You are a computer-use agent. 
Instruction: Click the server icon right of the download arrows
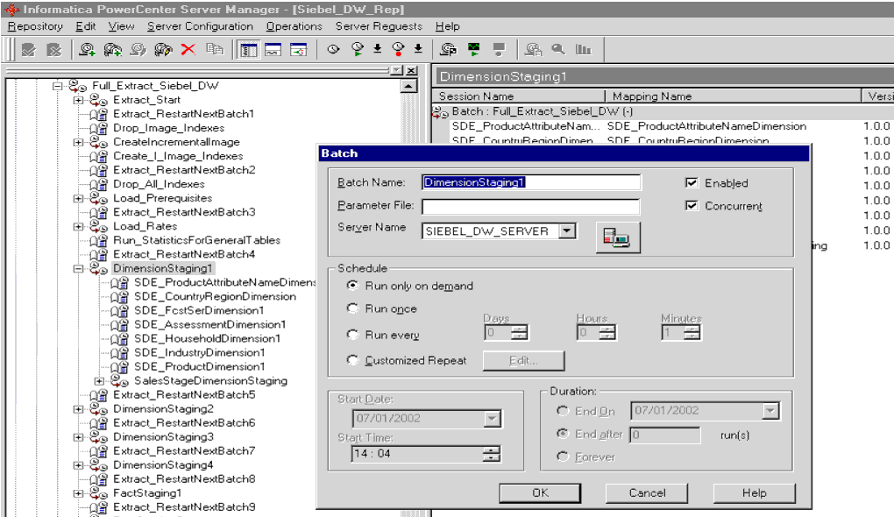(448, 50)
